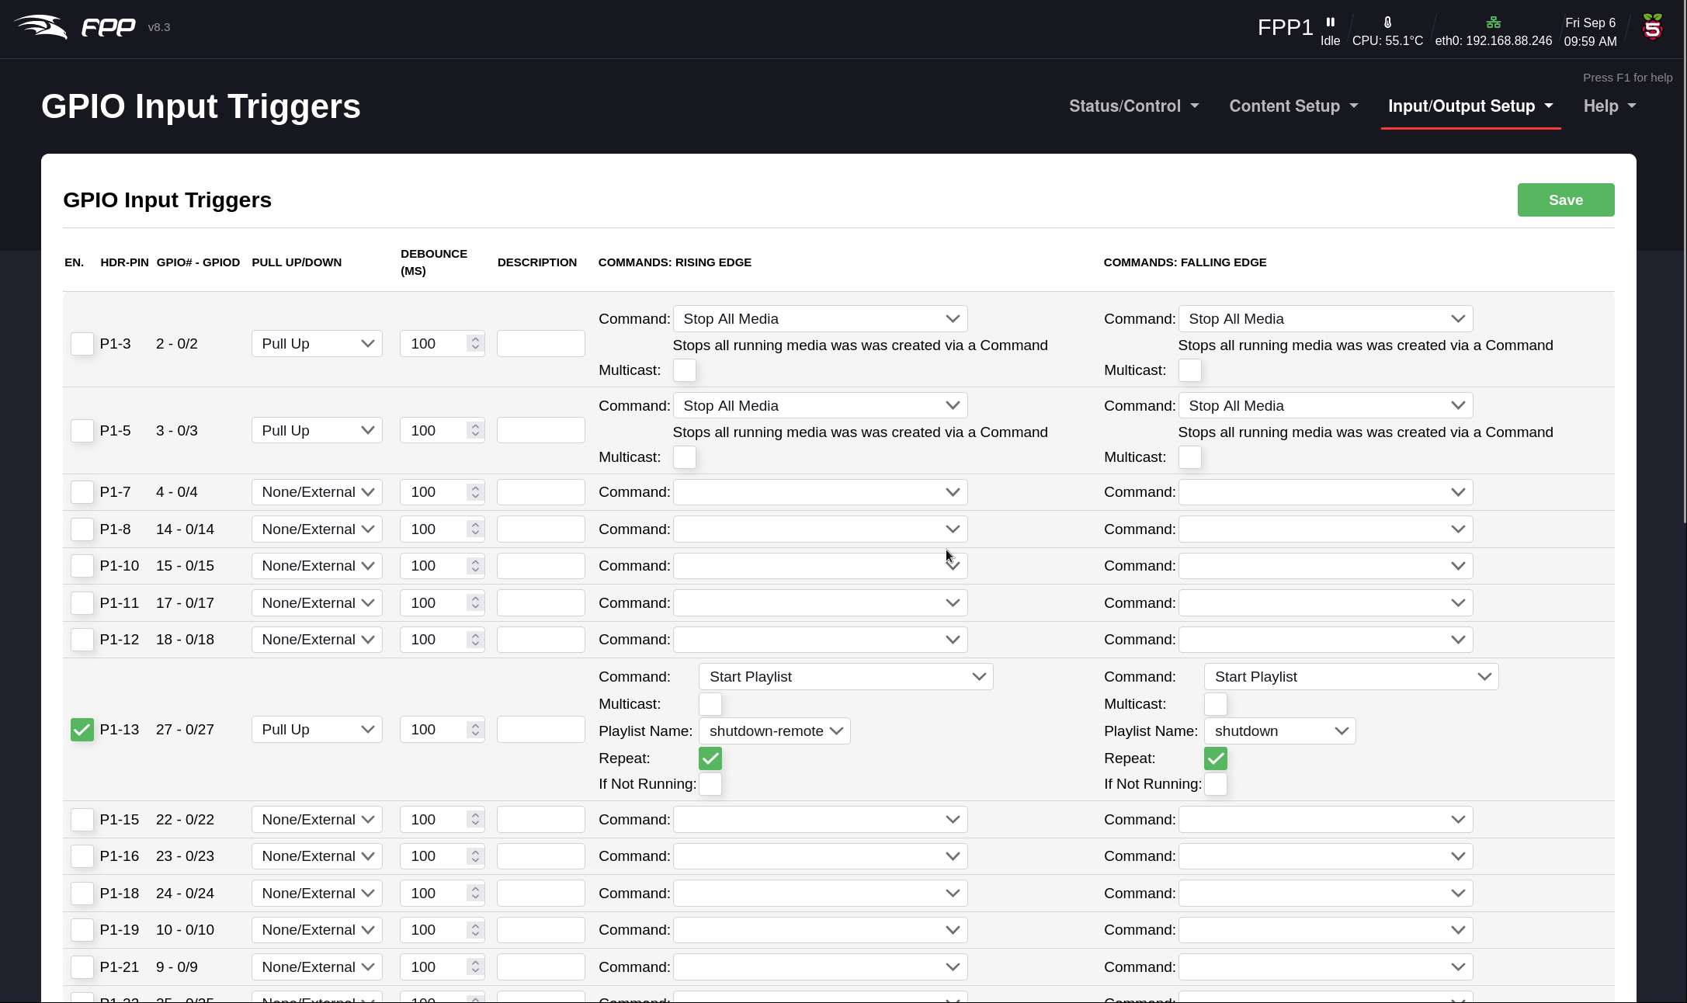Image resolution: width=1687 pixels, height=1003 pixels.
Task: Open P1-5 Pull Up dropdown
Action: click(x=317, y=431)
